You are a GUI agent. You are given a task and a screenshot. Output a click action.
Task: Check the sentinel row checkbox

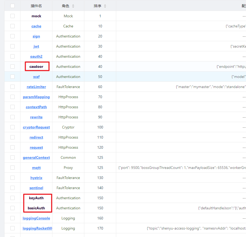click(12, 188)
